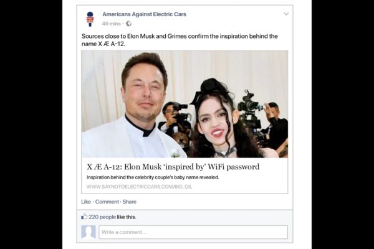The image size is (374, 249).
Task: Share the post
Action: click(x=129, y=202)
